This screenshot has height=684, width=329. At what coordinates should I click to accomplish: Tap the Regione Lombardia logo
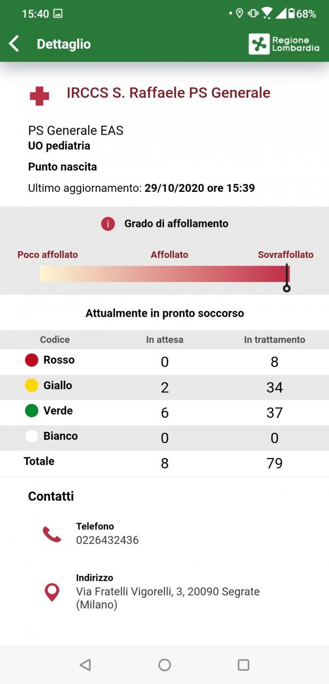point(284,44)
